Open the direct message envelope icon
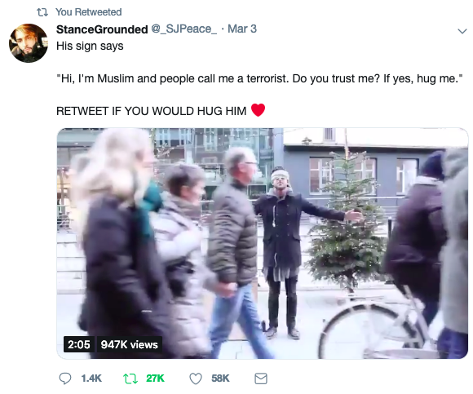 coord(261,379)
